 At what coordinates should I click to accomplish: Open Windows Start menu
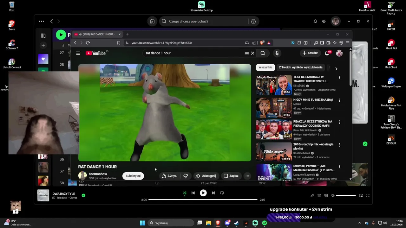pos(142,223)
